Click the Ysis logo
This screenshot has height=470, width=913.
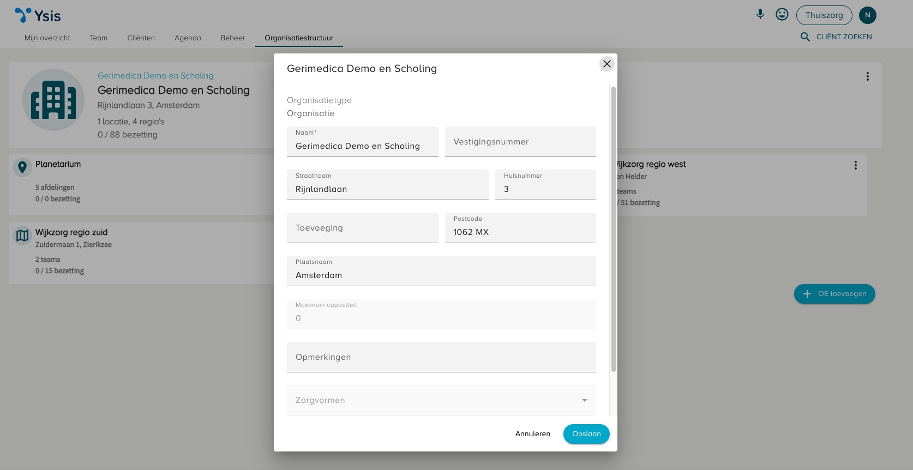[x=38, y=15]
